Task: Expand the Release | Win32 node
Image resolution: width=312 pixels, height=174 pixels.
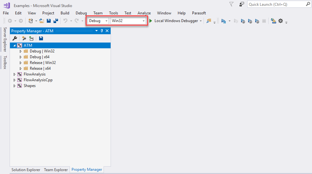Action: pos(21,63)
